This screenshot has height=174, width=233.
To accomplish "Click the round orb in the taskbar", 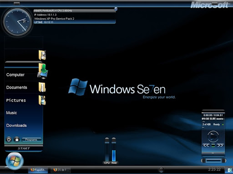I will click(161, 170).
